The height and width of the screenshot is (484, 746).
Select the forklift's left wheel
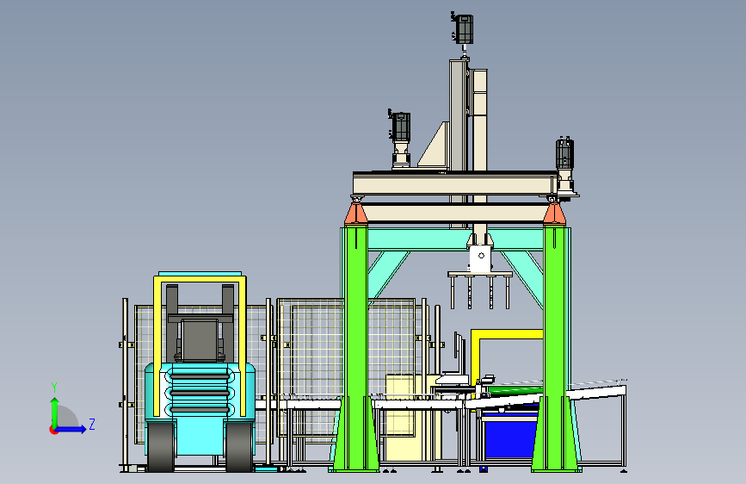pos(161,446)
